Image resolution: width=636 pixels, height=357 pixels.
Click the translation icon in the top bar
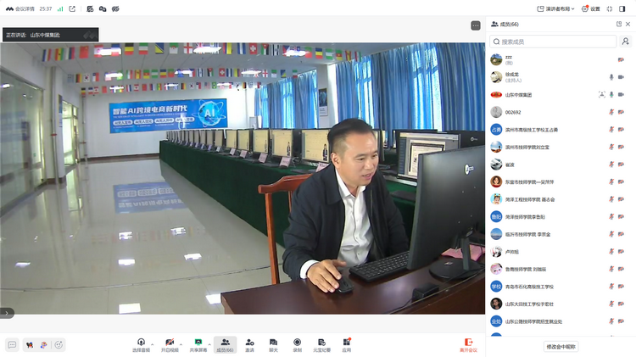coord(103,9)
